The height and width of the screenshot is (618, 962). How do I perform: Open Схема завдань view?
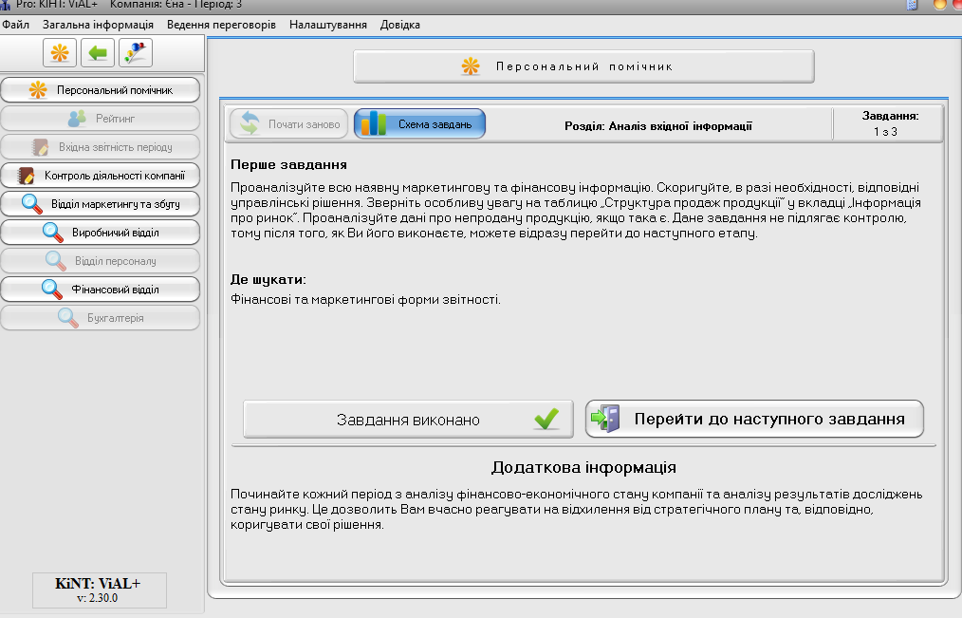pyautogui.click(x=419, y=124)
